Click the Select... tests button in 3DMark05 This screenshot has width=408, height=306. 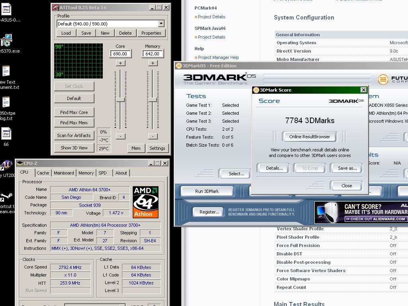(236, 174)
